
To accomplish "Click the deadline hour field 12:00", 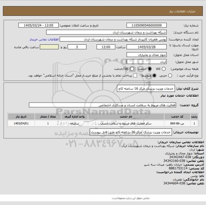I will pyautogui.click(x=106, y=47).
